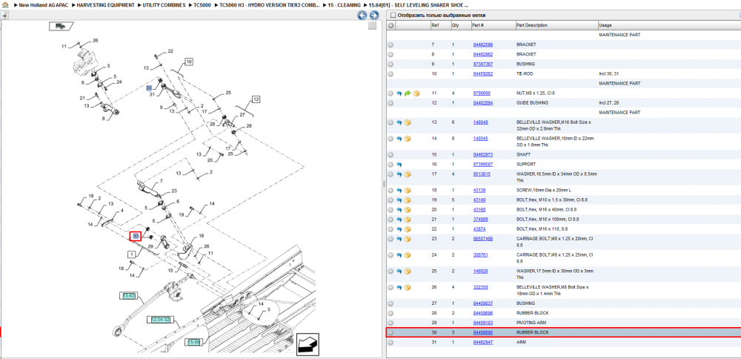Toggle add button for ref 7 BRACKET row
Viewport: 741px width, 359px height.
391,45
